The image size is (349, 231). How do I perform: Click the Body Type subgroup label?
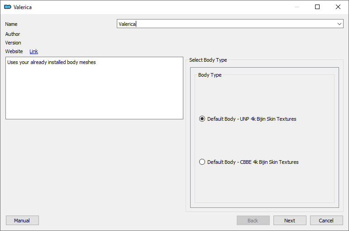(210, 75)
